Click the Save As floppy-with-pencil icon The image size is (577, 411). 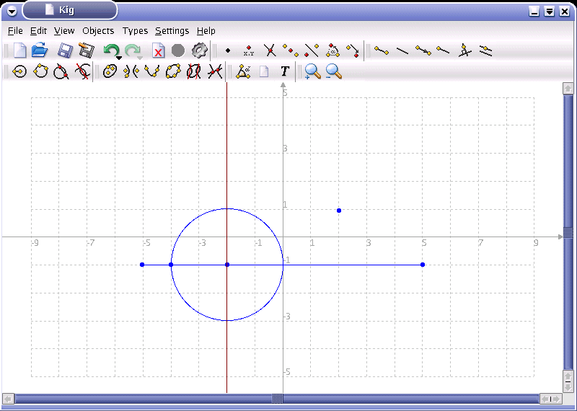tap(87, 50)
